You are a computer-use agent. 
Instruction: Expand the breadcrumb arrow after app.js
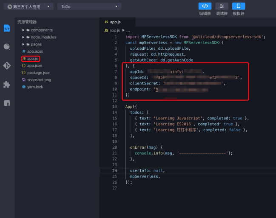click(x=123, y=30)
